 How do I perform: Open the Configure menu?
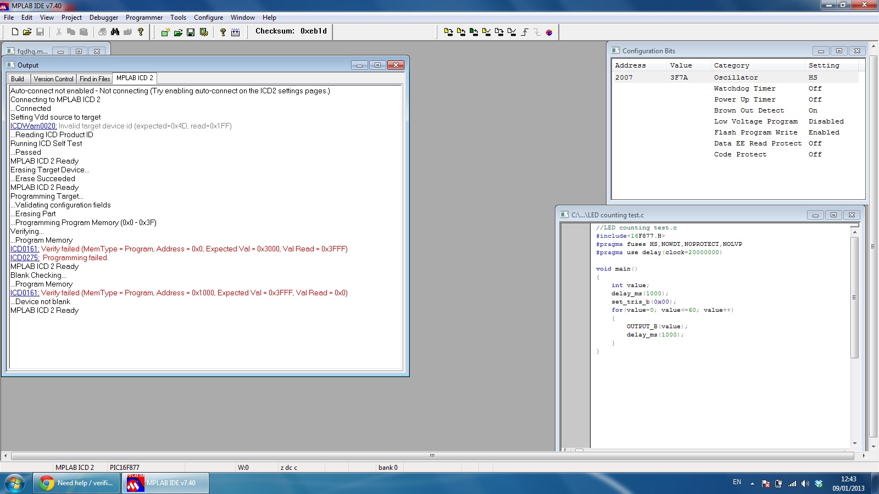pyautogui.click(x=208, y=18)
